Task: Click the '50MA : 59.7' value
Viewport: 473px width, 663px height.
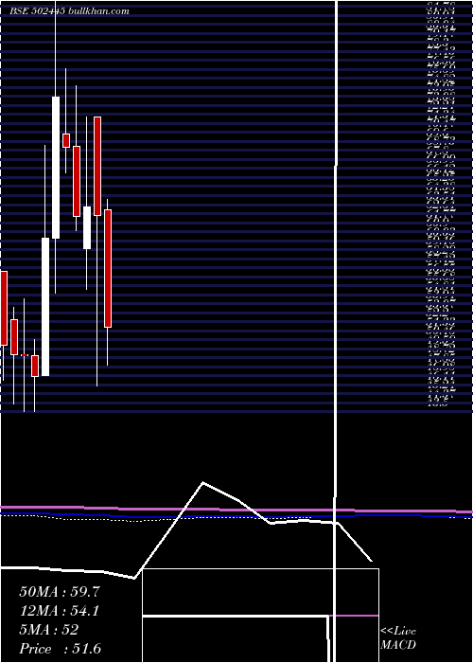Action: click(x=60, y=592)
